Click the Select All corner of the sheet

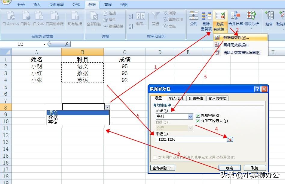tap(6, 52)
